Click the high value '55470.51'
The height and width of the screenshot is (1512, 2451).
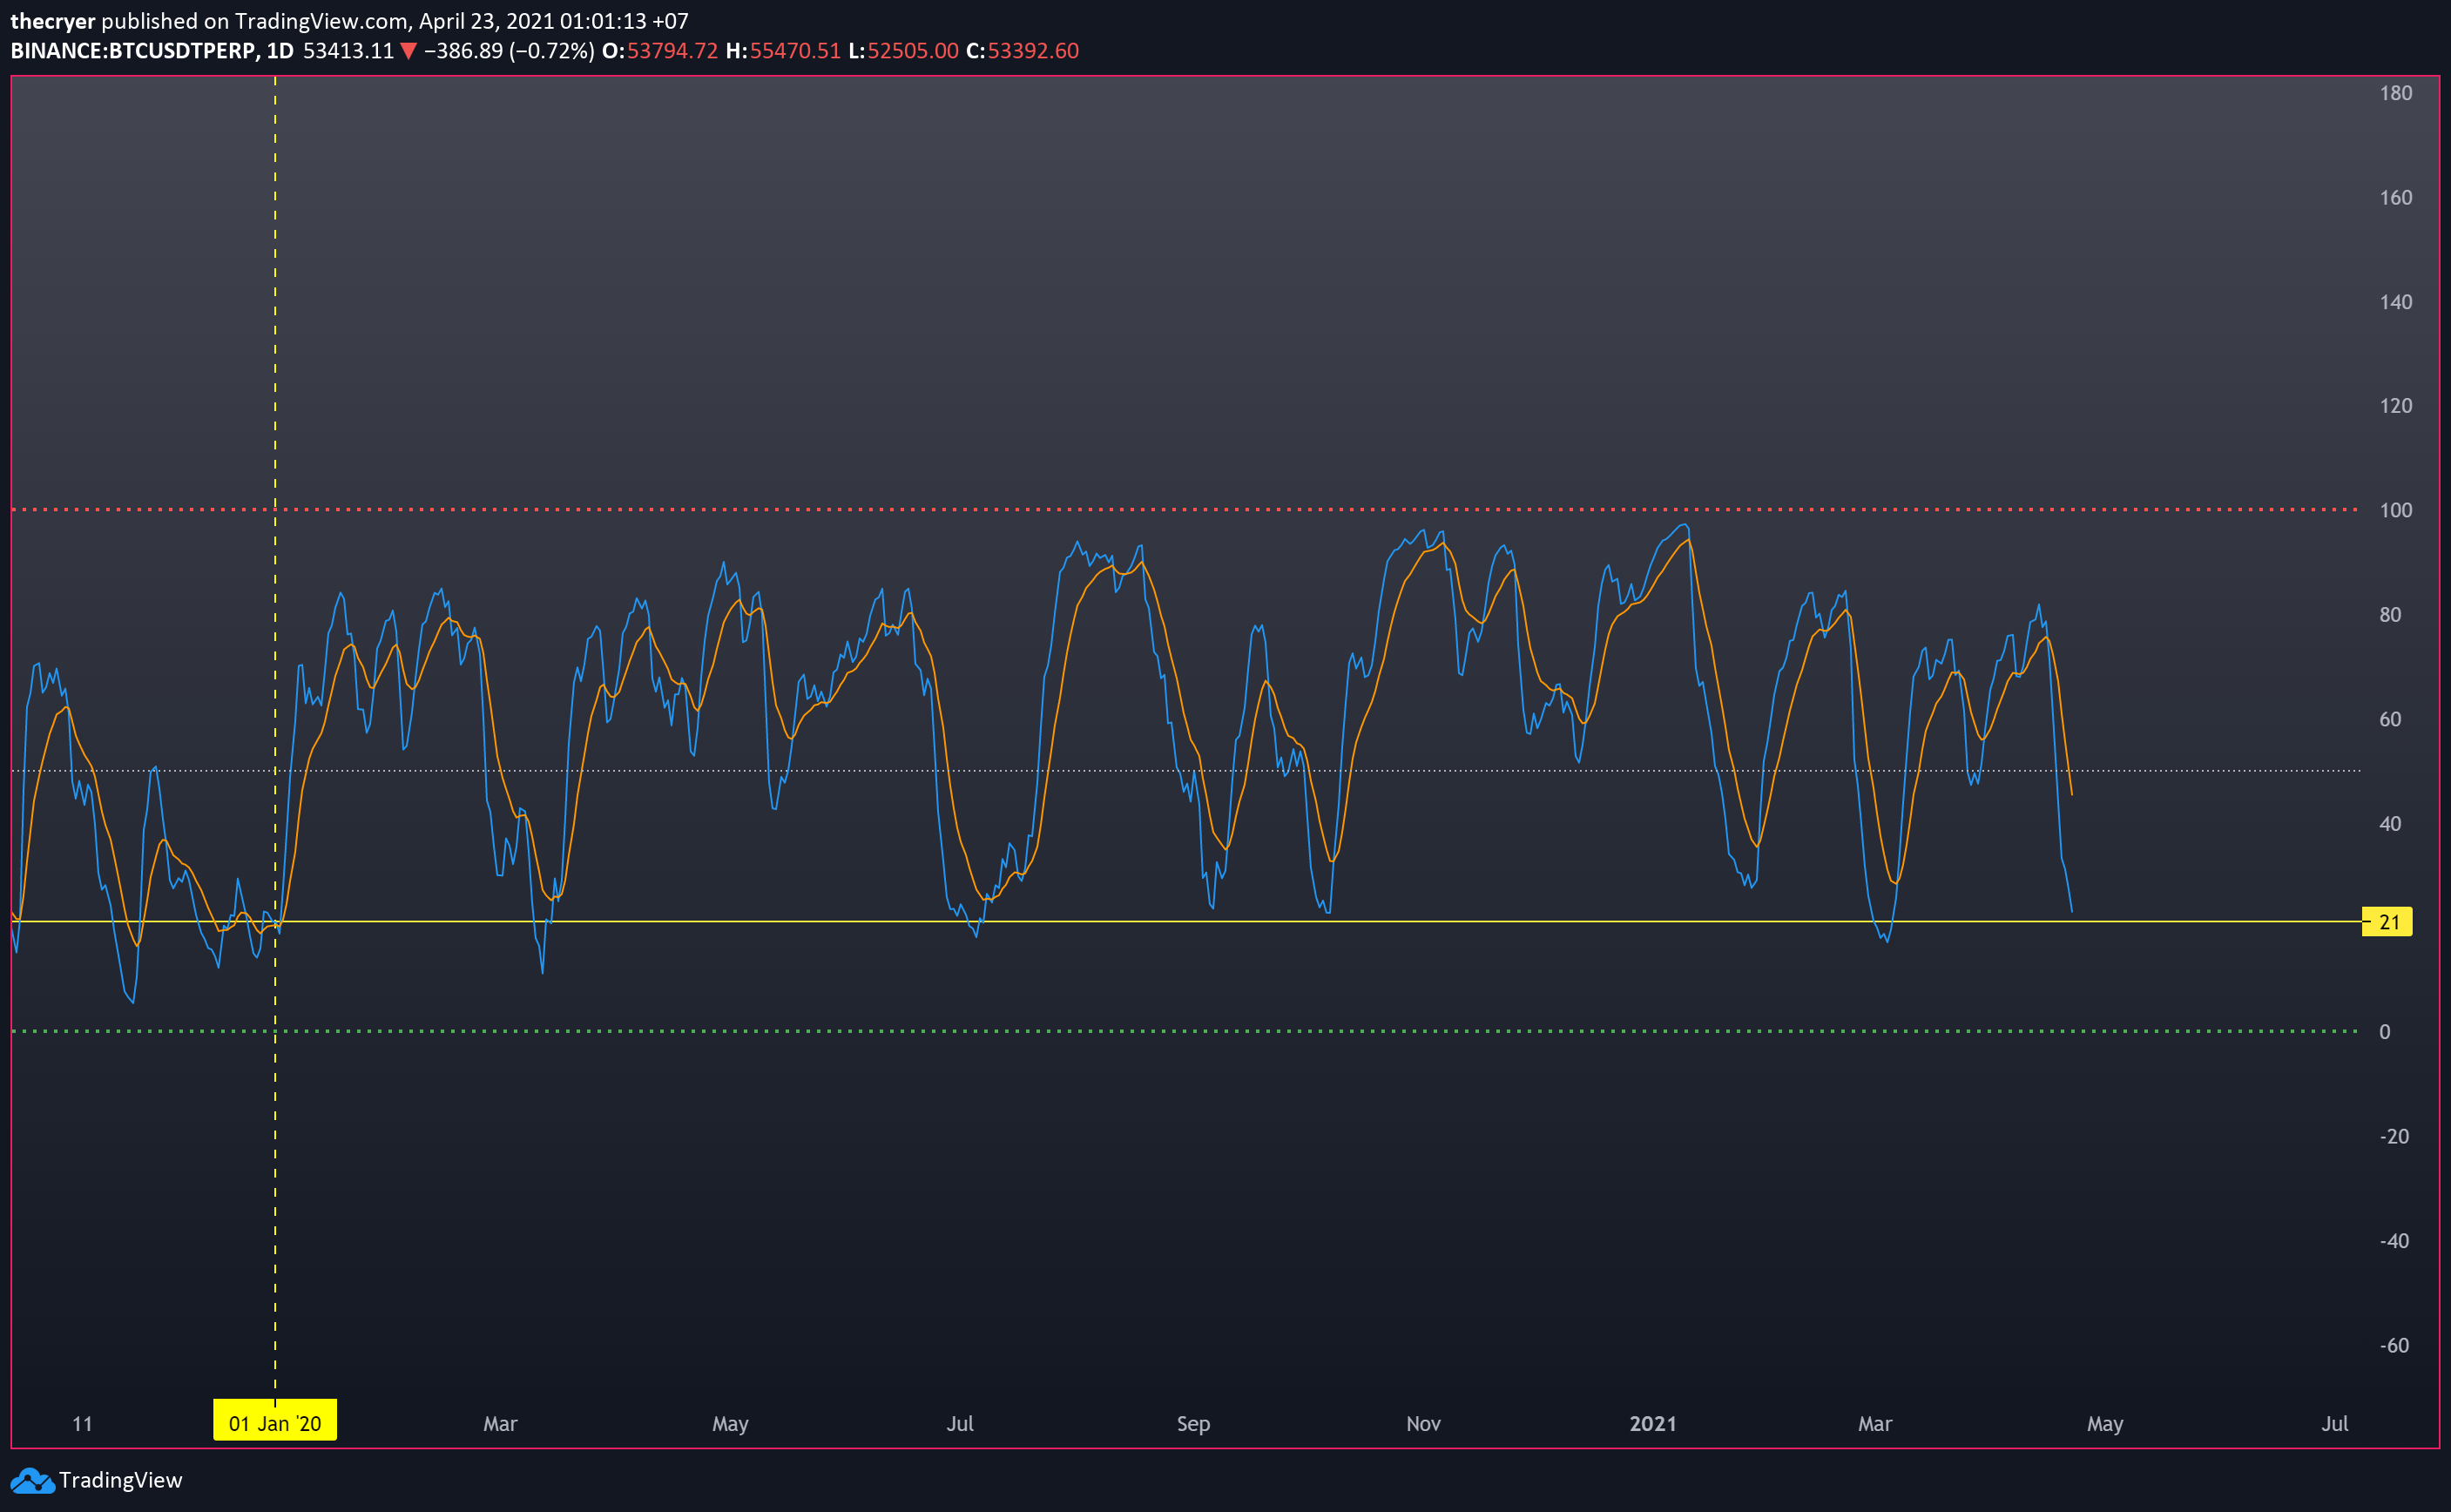(795, 51)
